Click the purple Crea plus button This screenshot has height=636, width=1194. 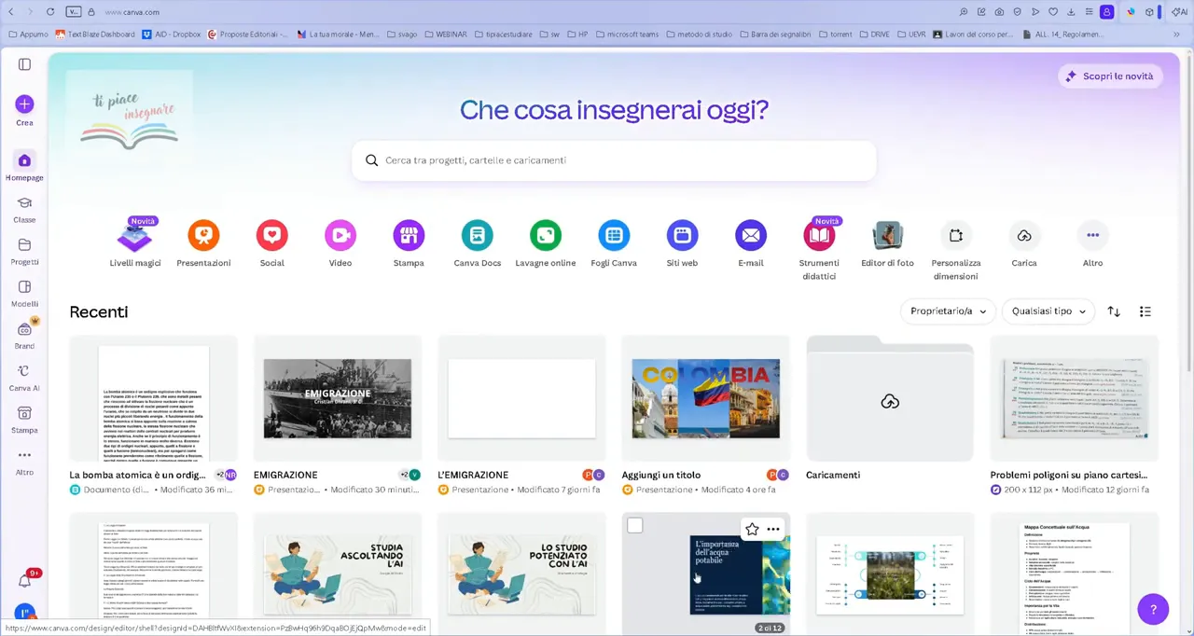point(24,104)
